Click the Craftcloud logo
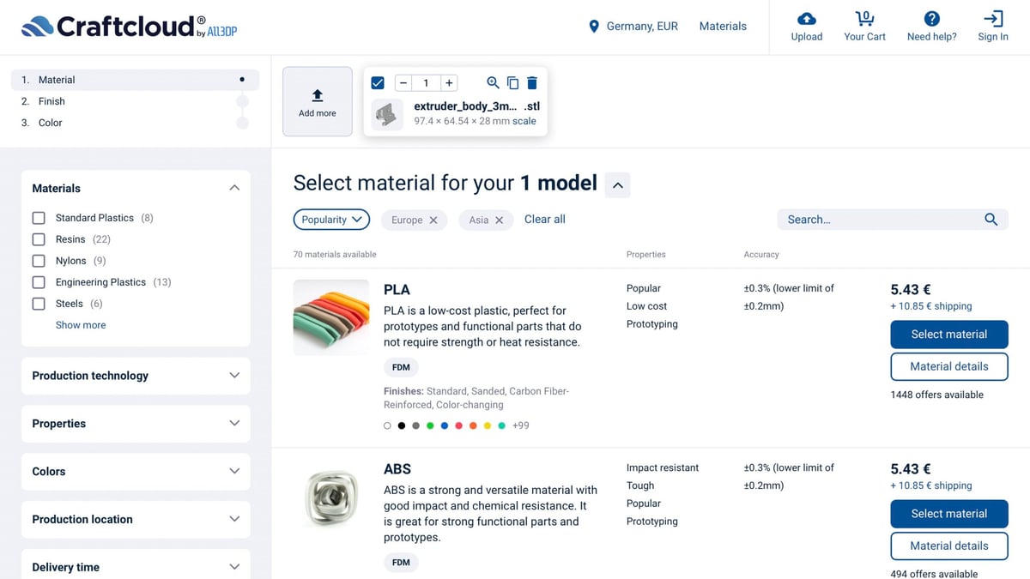 [x=129, y=27]
